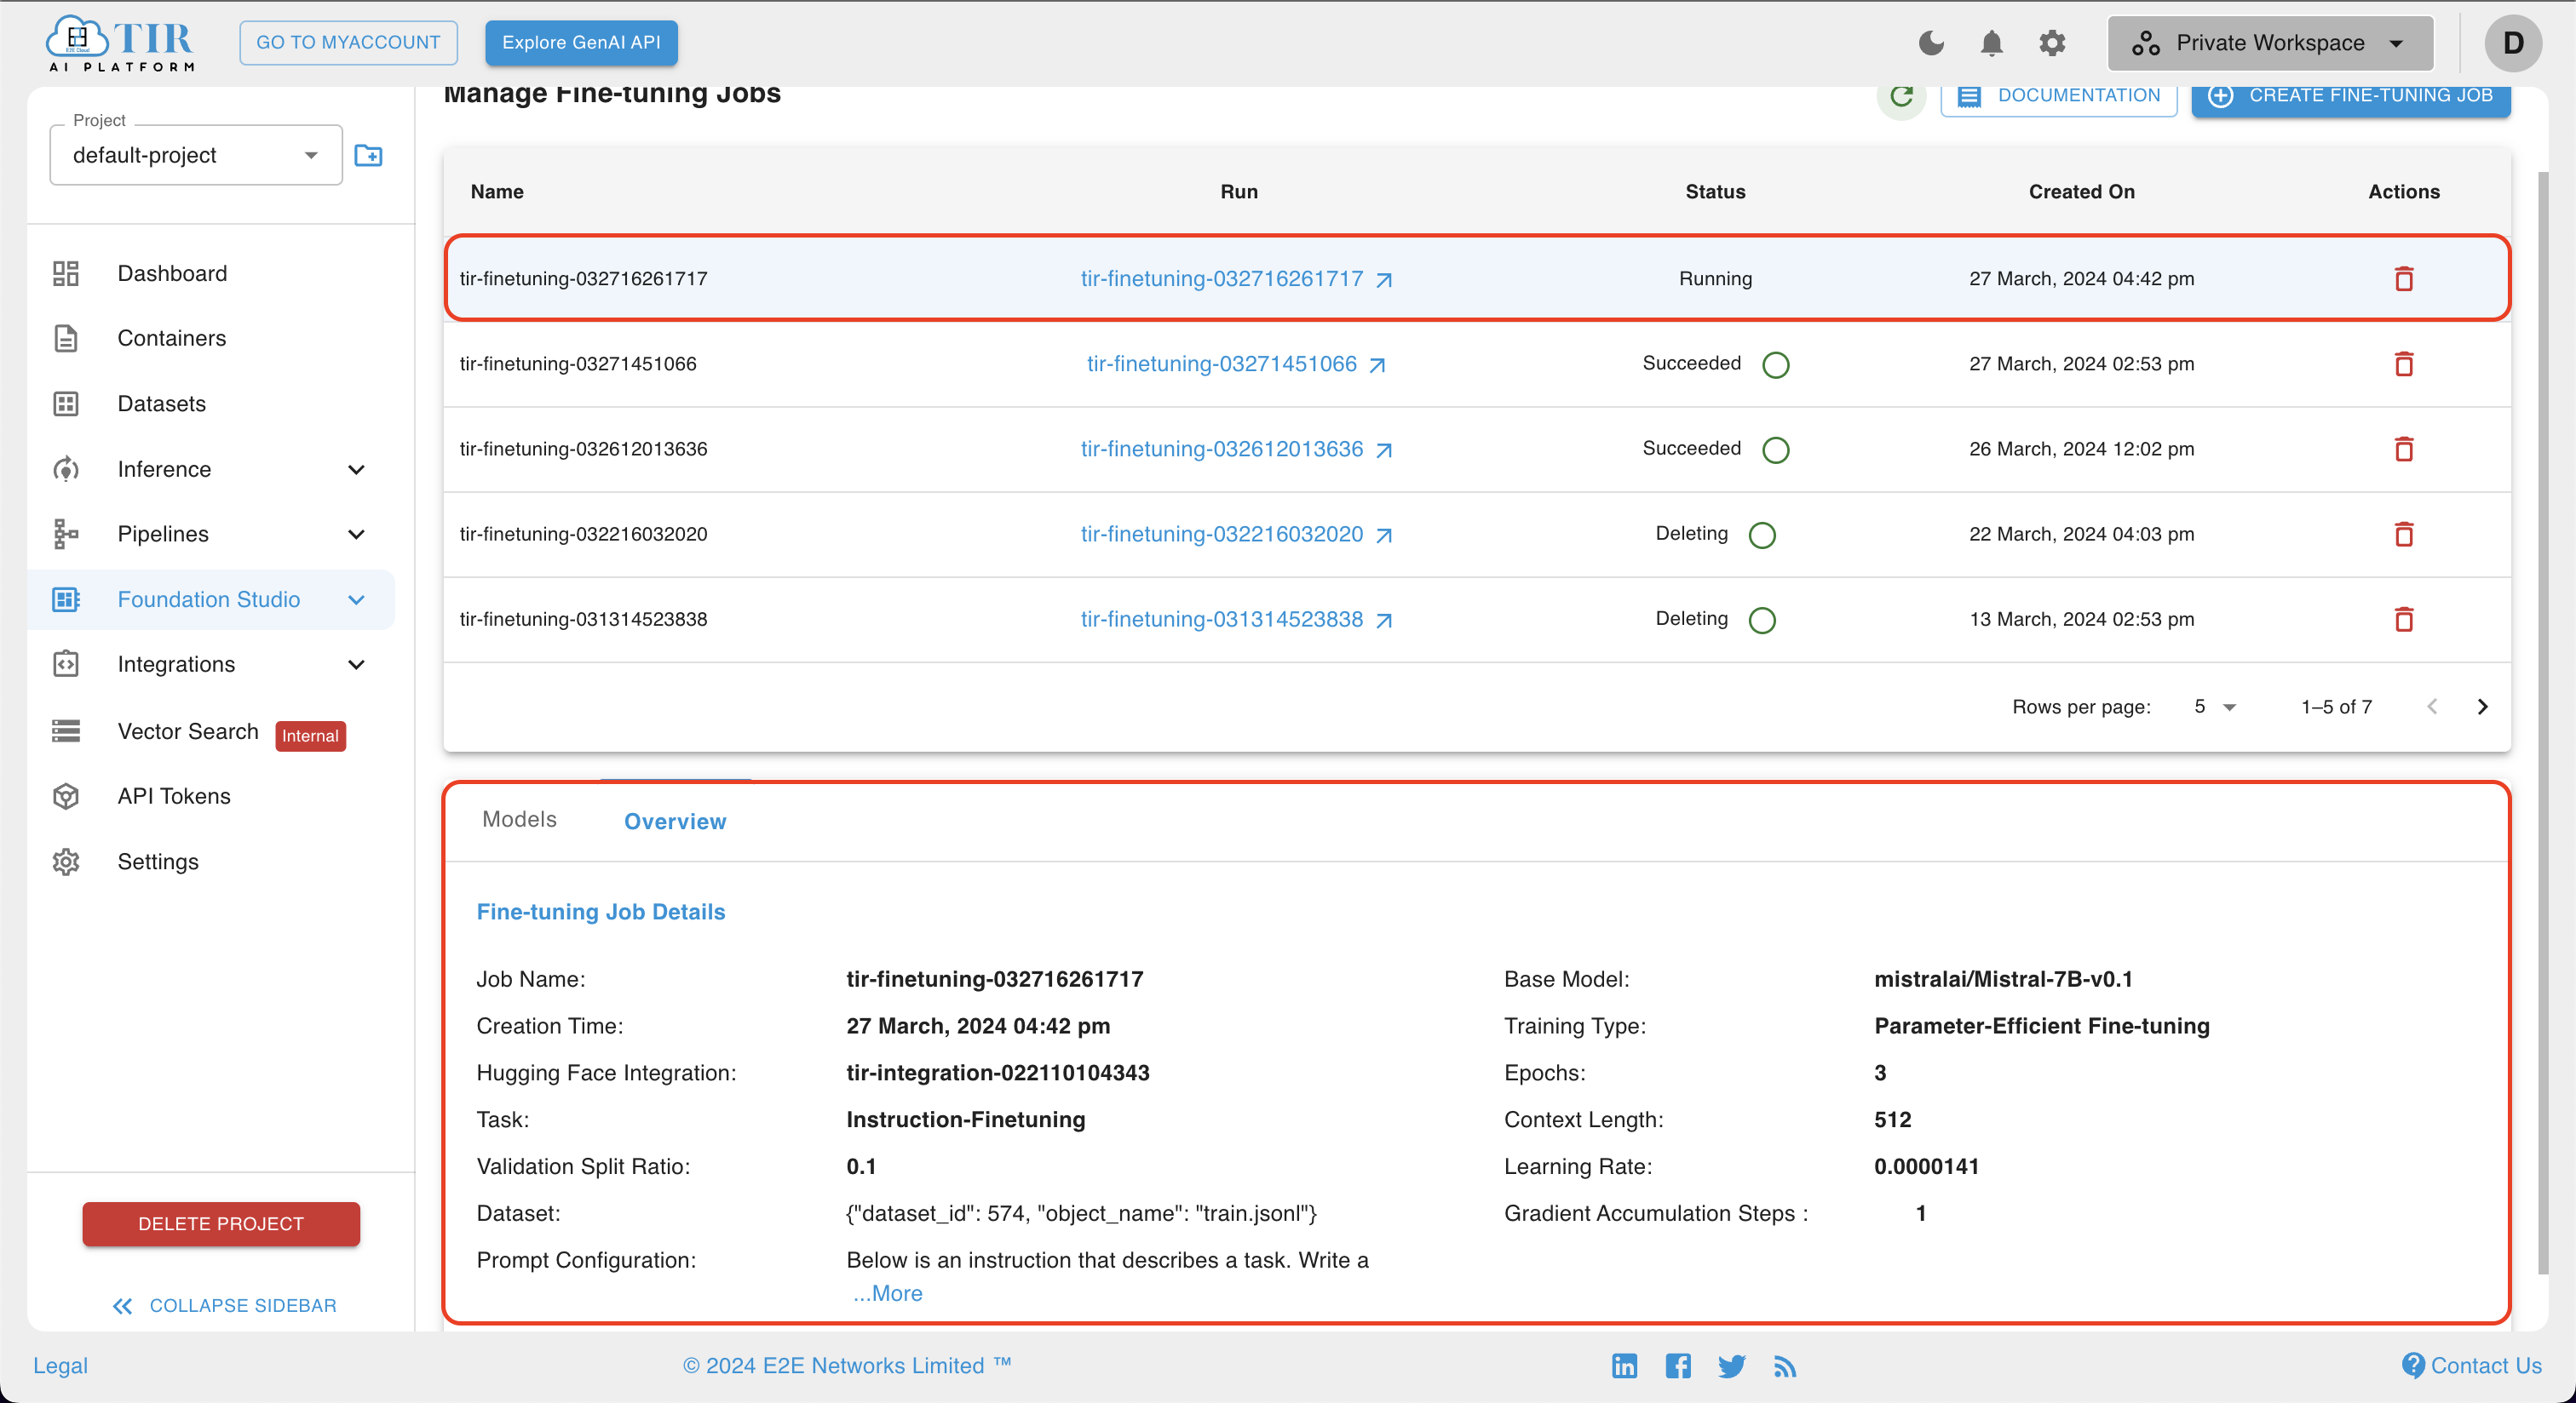Screen dimensions: 2576x1403
Task: Select job name tir-finetuning-032612013636
Action: (583, 449)
